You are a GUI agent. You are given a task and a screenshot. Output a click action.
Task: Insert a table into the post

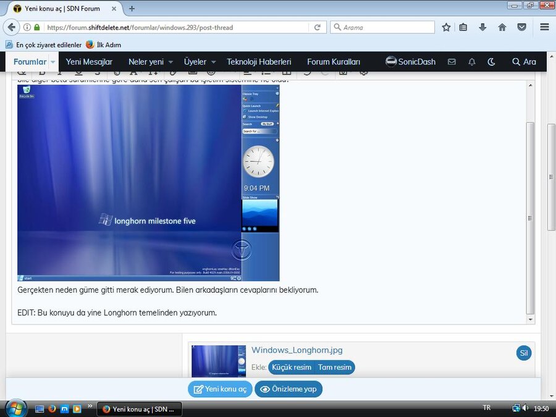click(286, 71)
